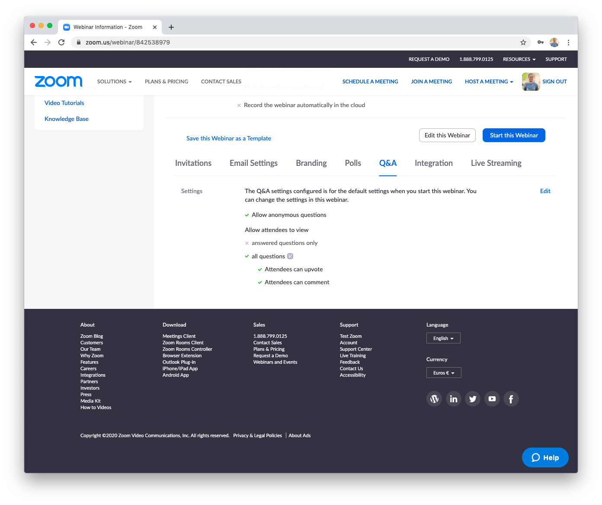The image size is (602, 505).
Task: Open the Accessibility footer link
Action: coord(353,375)
